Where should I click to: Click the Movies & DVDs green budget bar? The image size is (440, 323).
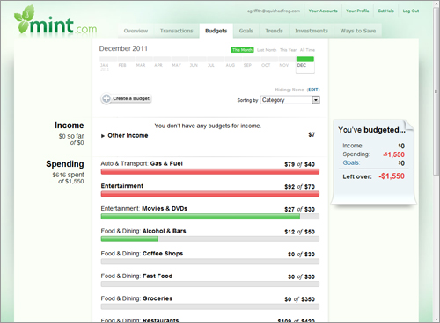pos(210,217)
